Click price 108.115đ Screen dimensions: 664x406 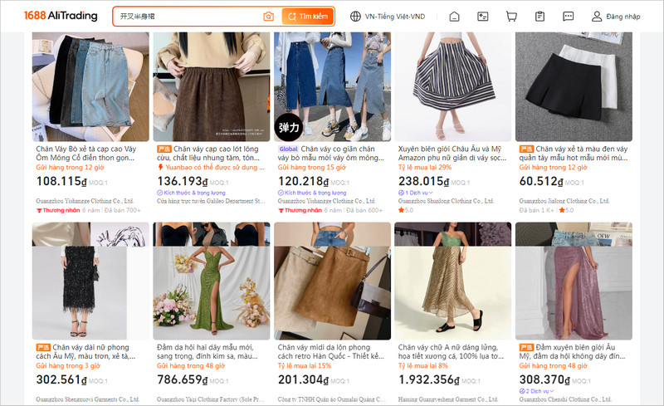point(61,181)
